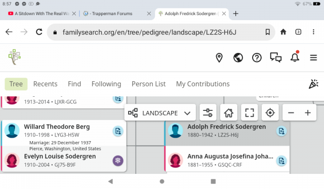Open research suggestion for Evelyn Louise Sodergren
The height and width of the screenshot is (189, 324).
[x=118, y=161]
